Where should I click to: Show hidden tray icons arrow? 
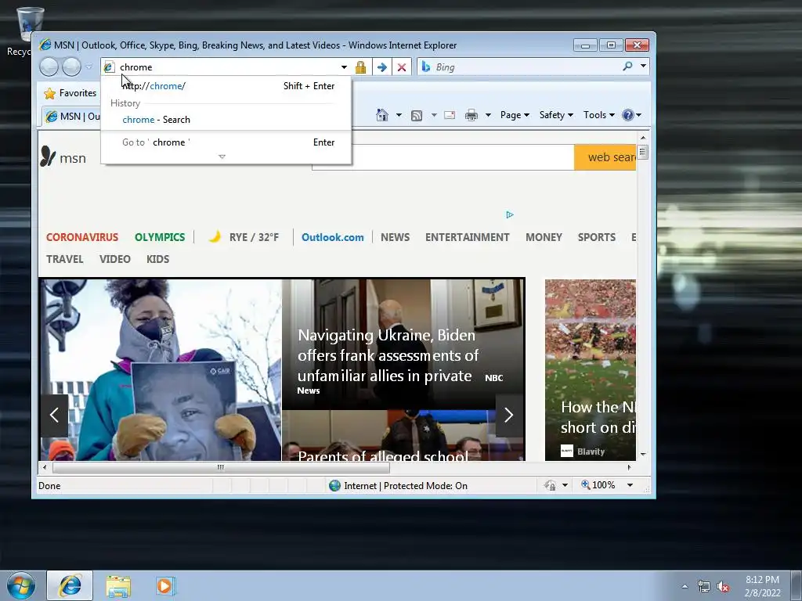coord(685,587)
